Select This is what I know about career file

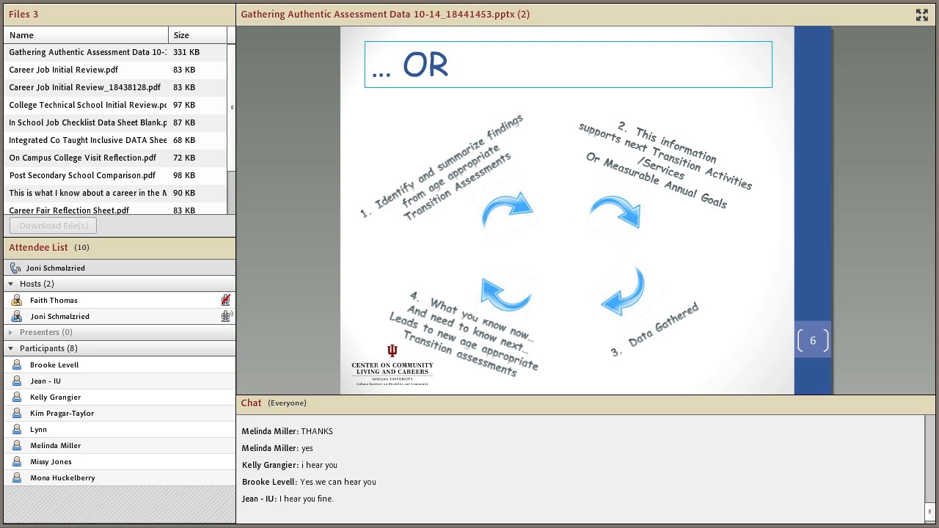click(x=115, y=193)
